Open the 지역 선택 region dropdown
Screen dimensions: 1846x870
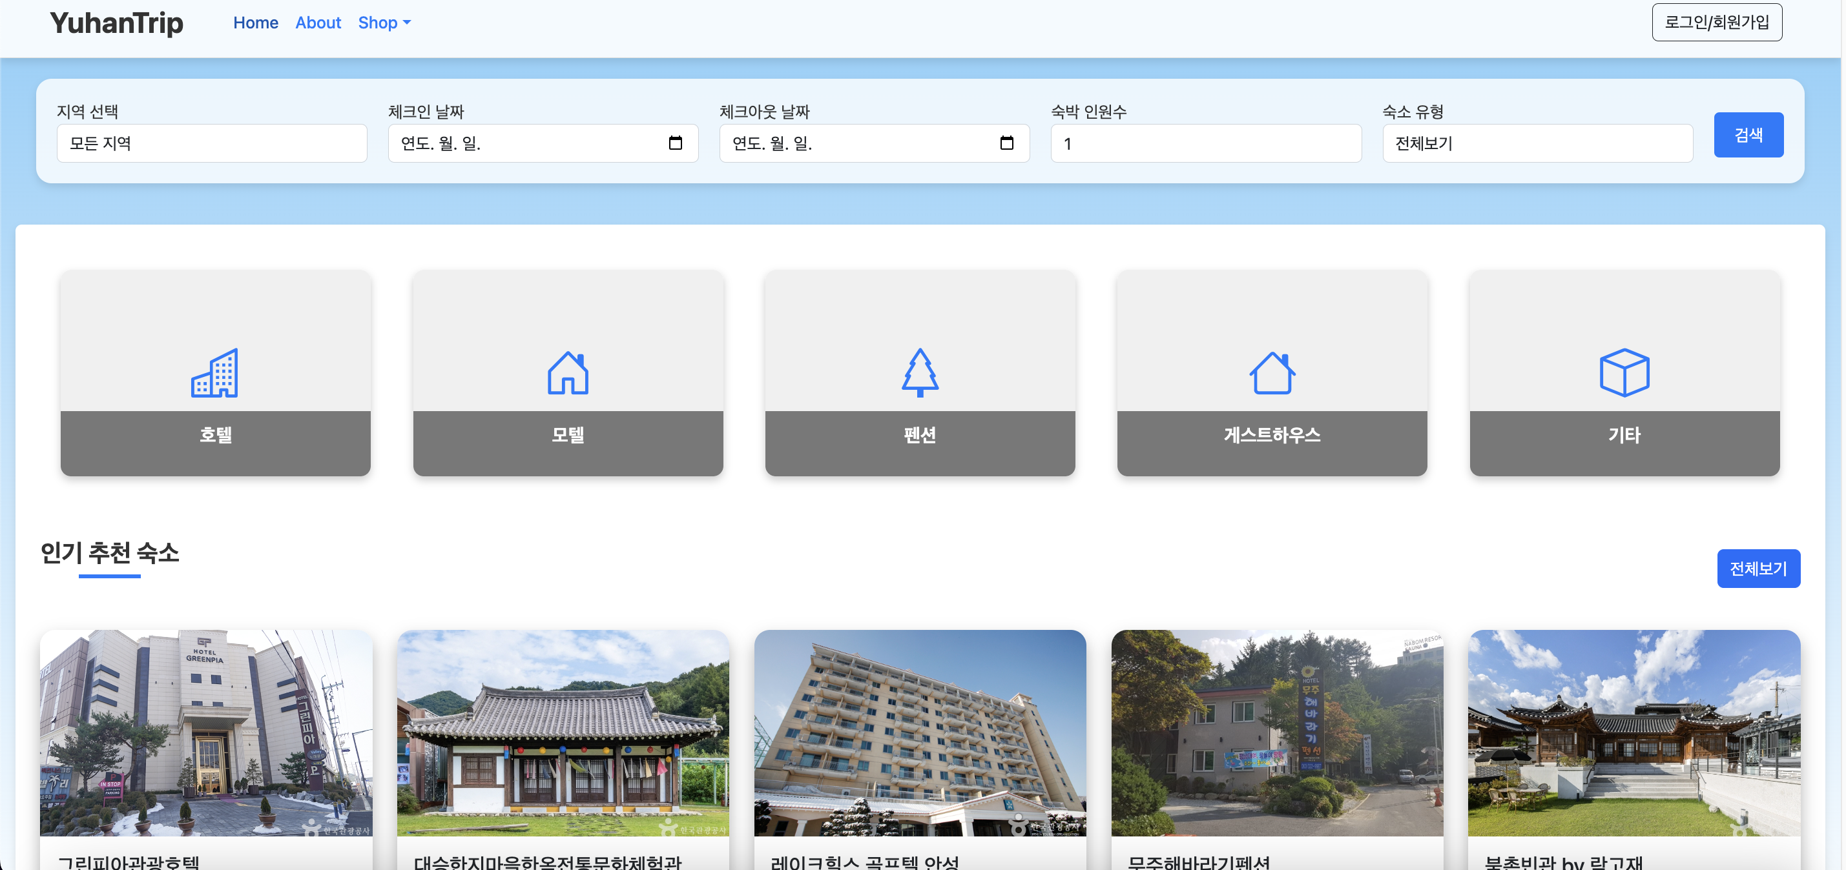211,143
